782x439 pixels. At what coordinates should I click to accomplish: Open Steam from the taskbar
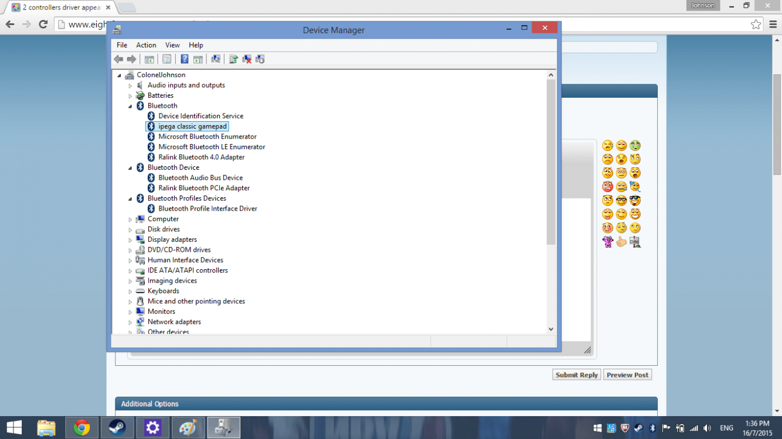pyautogui.click(x=117, y=428)
